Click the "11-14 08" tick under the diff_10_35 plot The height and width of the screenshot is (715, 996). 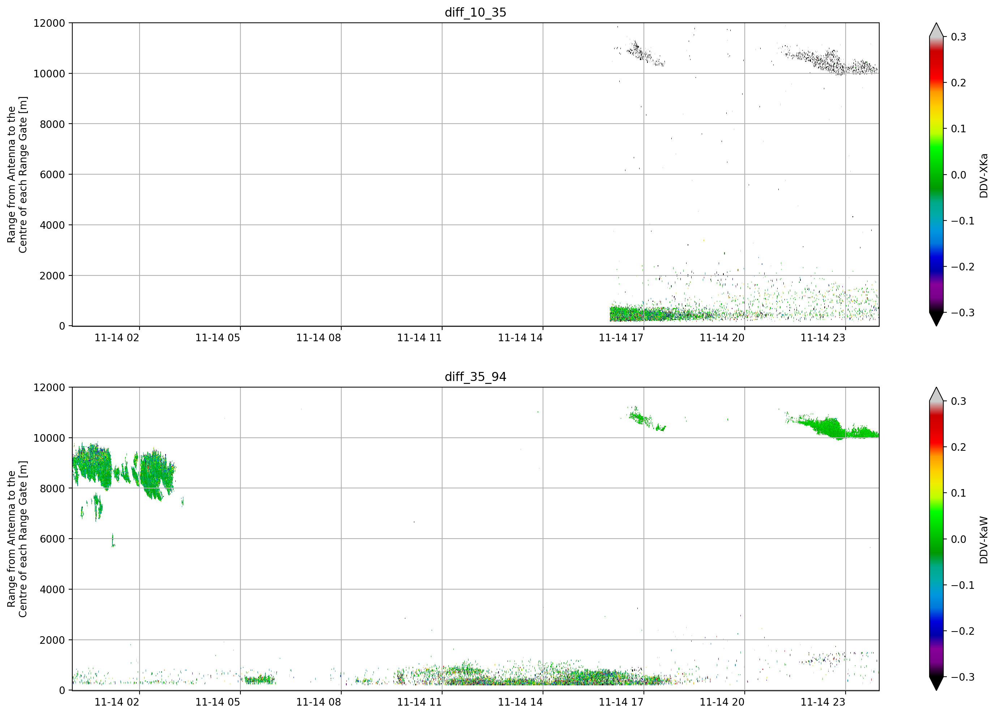(x=319, y=338)
